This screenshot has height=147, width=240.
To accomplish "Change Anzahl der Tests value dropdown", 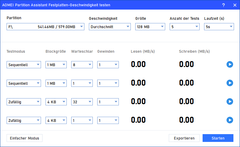I will [x=184, y=27].
